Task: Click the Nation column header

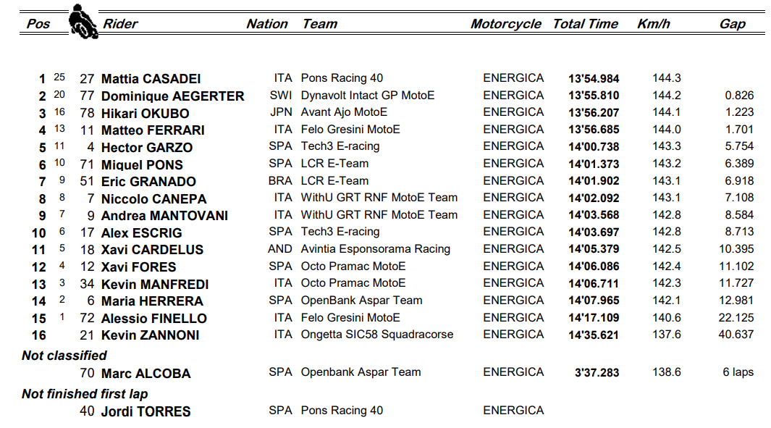Action: (267, 24)
